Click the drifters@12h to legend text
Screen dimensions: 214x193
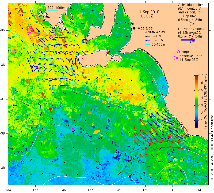pyautogui.click(x=191, y=56)
